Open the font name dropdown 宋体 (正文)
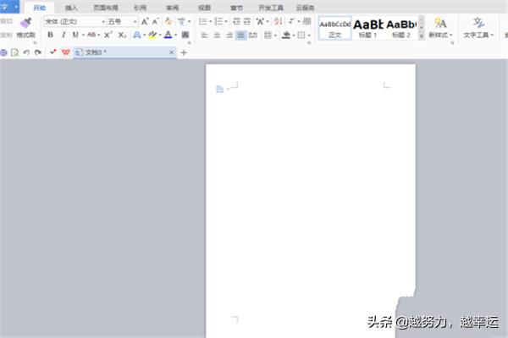 point(72,21)
